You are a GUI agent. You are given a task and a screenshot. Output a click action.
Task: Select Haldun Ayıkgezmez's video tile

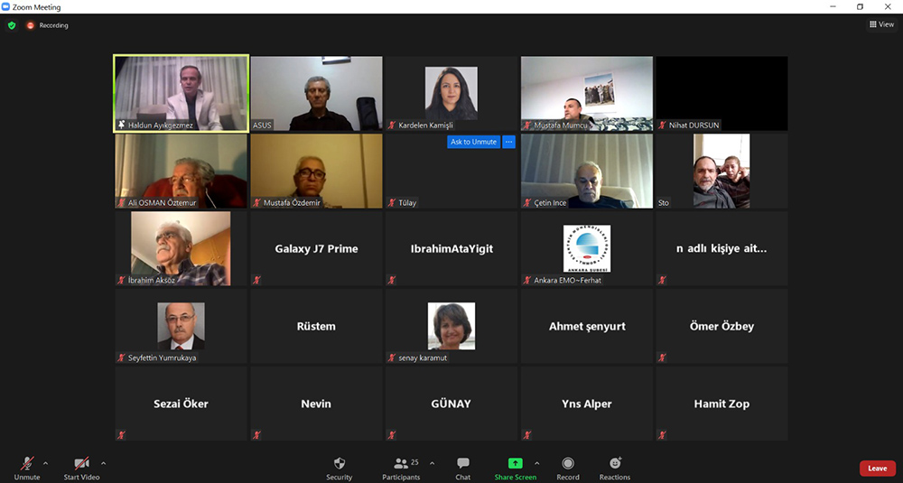coord(182,93)
